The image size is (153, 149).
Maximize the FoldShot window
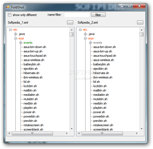pyautogui.click(x=129, y=6)
